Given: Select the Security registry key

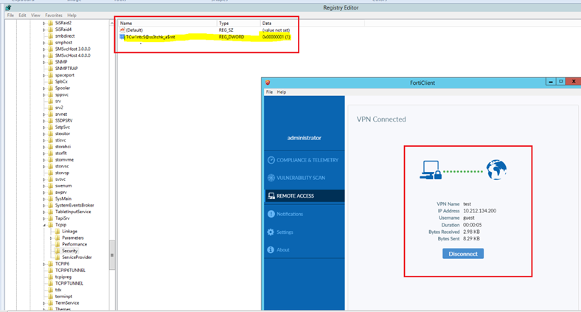Looking at the screenshot, I should click(69, 251).
